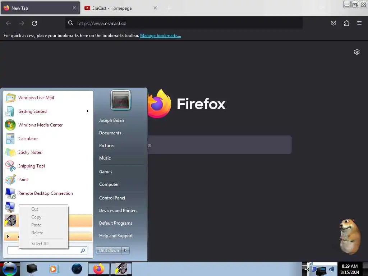Screen dimensions: 368x276
Task: Click the Paint palette icon
Action: pyautogui.click(x=10, y=180)
